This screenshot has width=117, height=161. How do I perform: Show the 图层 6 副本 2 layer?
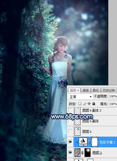70,110
